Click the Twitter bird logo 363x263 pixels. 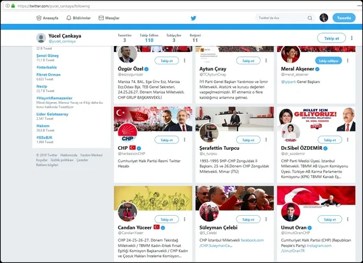pos(193,18)
